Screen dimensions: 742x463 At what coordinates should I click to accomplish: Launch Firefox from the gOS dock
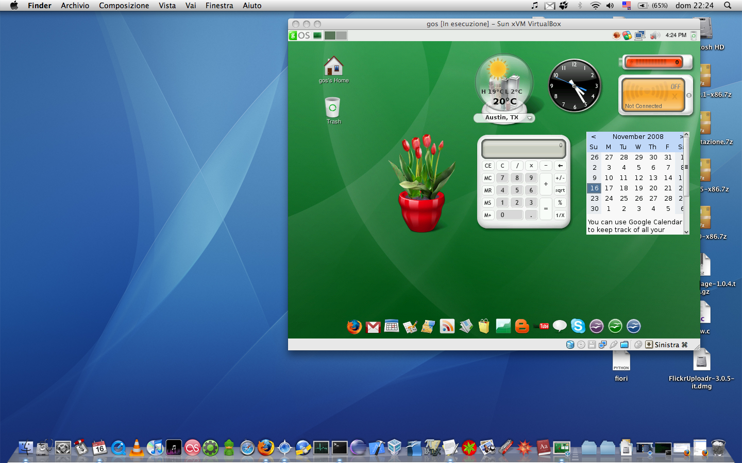[354, 326]
